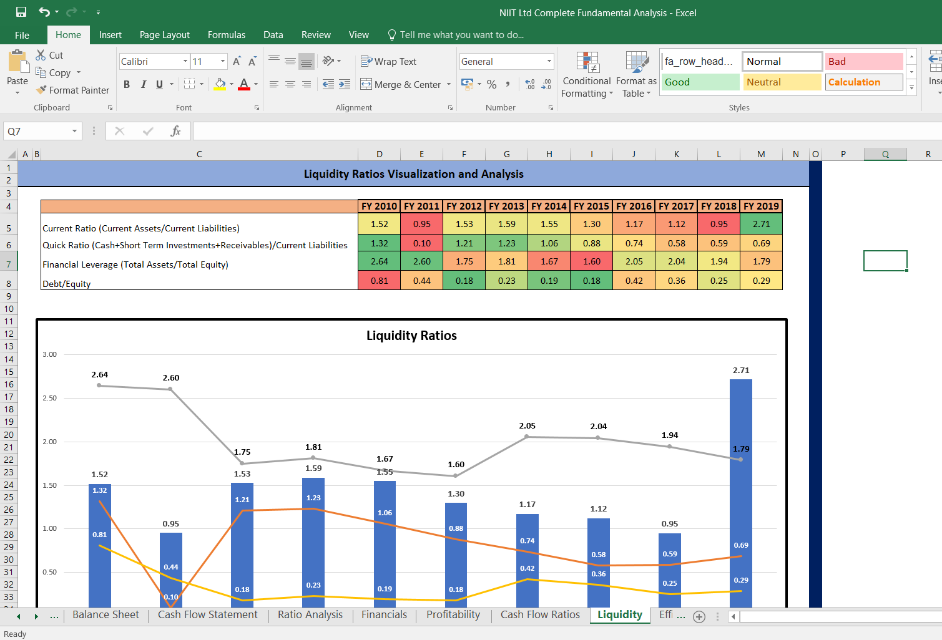
Task: Switch to the Page Layout tab
Action: (x=165, y=35)
